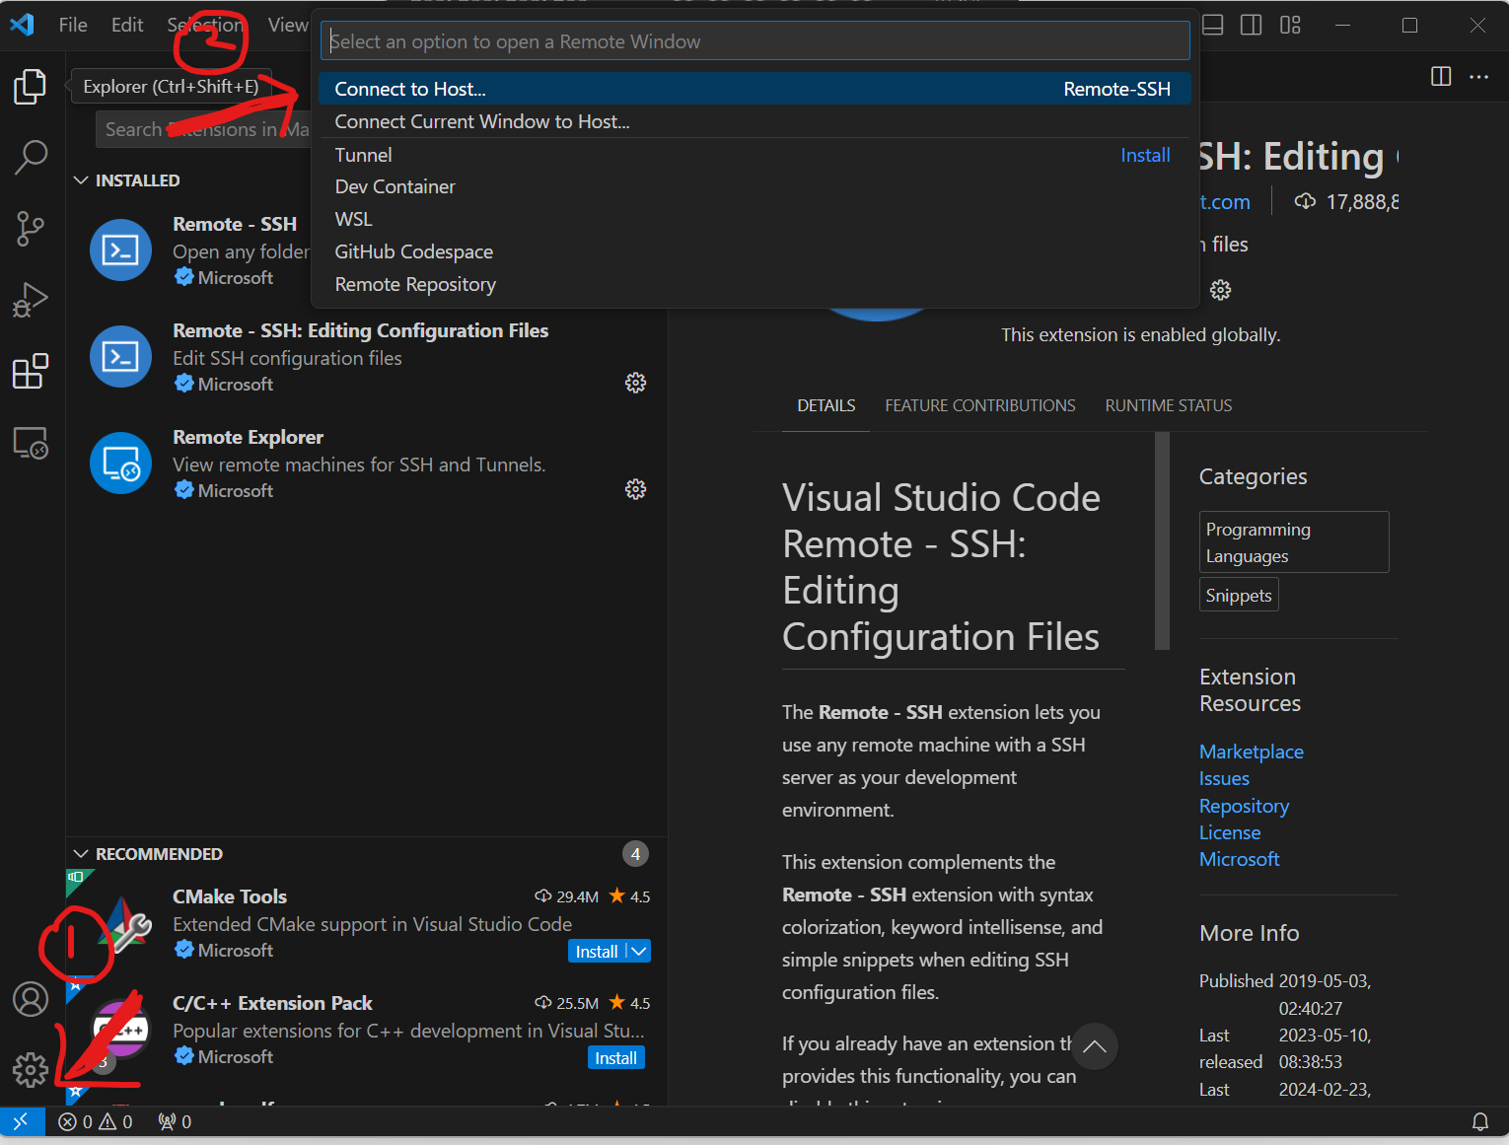Choose Remote Repository option
This screenshot has width=1509, height=1145.
(x=754, y=284)
